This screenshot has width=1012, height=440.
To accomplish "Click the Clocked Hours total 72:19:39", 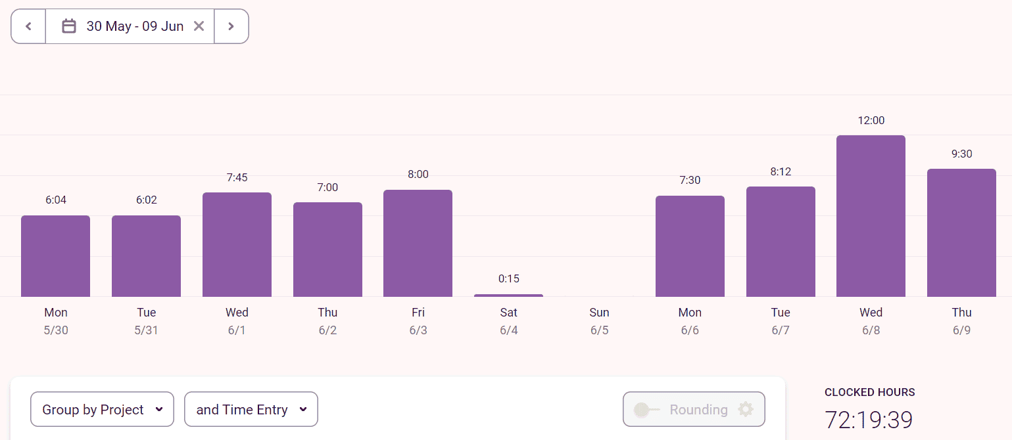I will (x=869, y=420).
